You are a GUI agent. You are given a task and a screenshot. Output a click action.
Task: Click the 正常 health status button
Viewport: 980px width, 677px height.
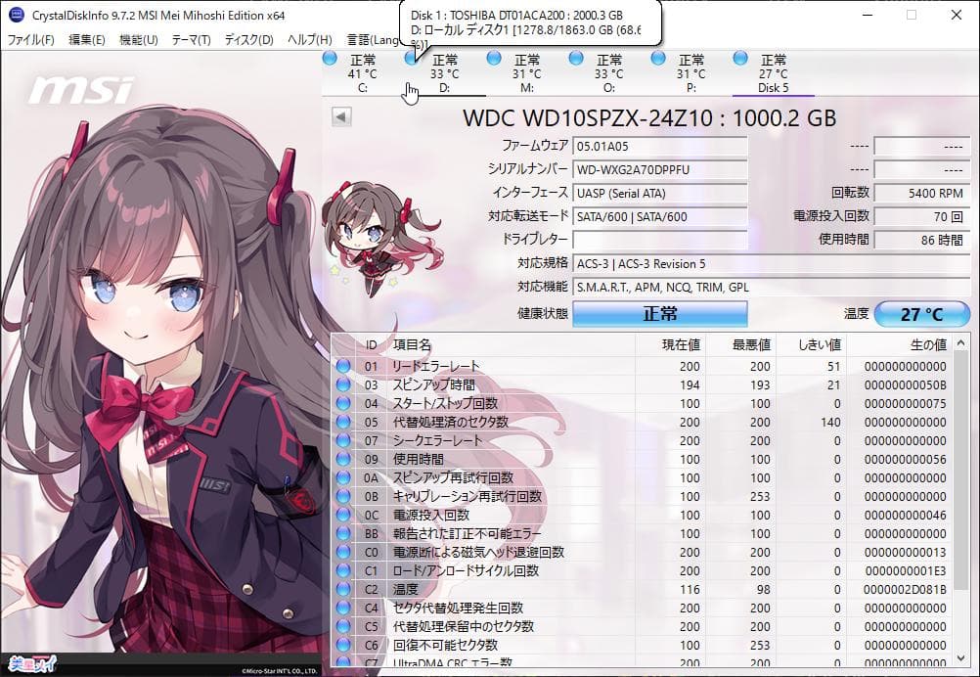[x=661, y=314]
